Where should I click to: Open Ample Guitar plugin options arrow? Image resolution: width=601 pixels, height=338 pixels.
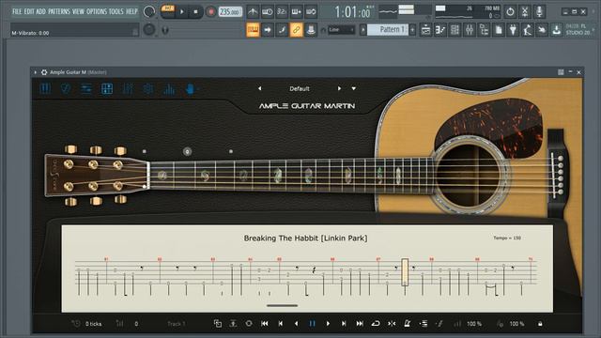pos(36,72)
